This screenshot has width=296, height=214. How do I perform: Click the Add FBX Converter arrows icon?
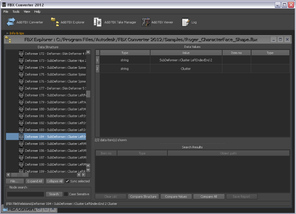pyautogui.click(x=11, y=22)
